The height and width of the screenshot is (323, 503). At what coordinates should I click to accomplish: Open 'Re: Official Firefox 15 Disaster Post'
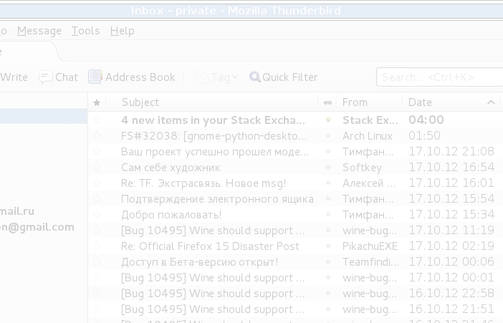(x=210, y=246)
